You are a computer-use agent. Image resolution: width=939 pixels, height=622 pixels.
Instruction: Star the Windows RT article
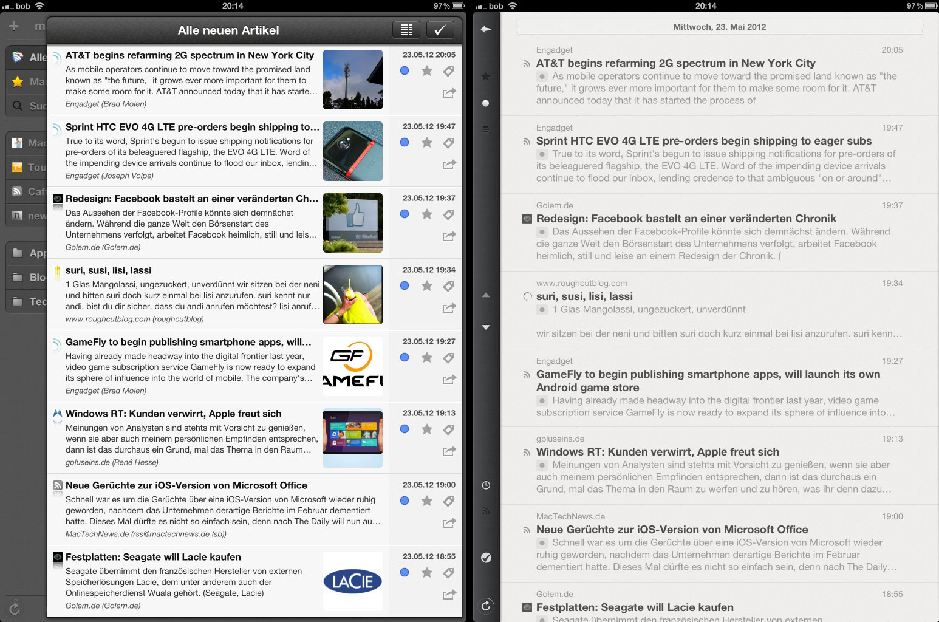tap(427, 429)
